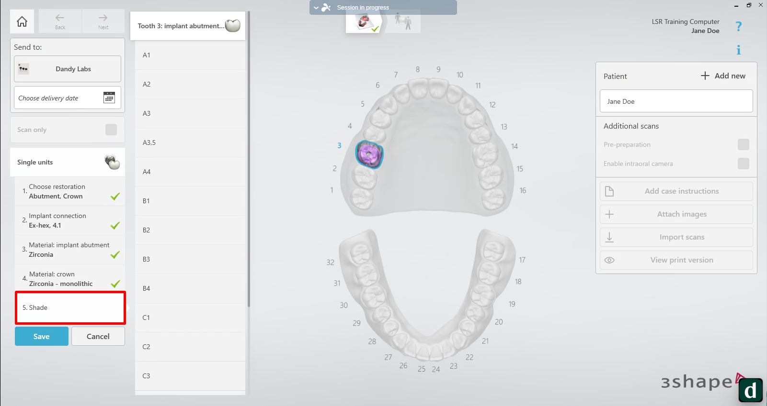767x406 pixels.
Task: Expand the Single units section
Action: coord(68,162)
